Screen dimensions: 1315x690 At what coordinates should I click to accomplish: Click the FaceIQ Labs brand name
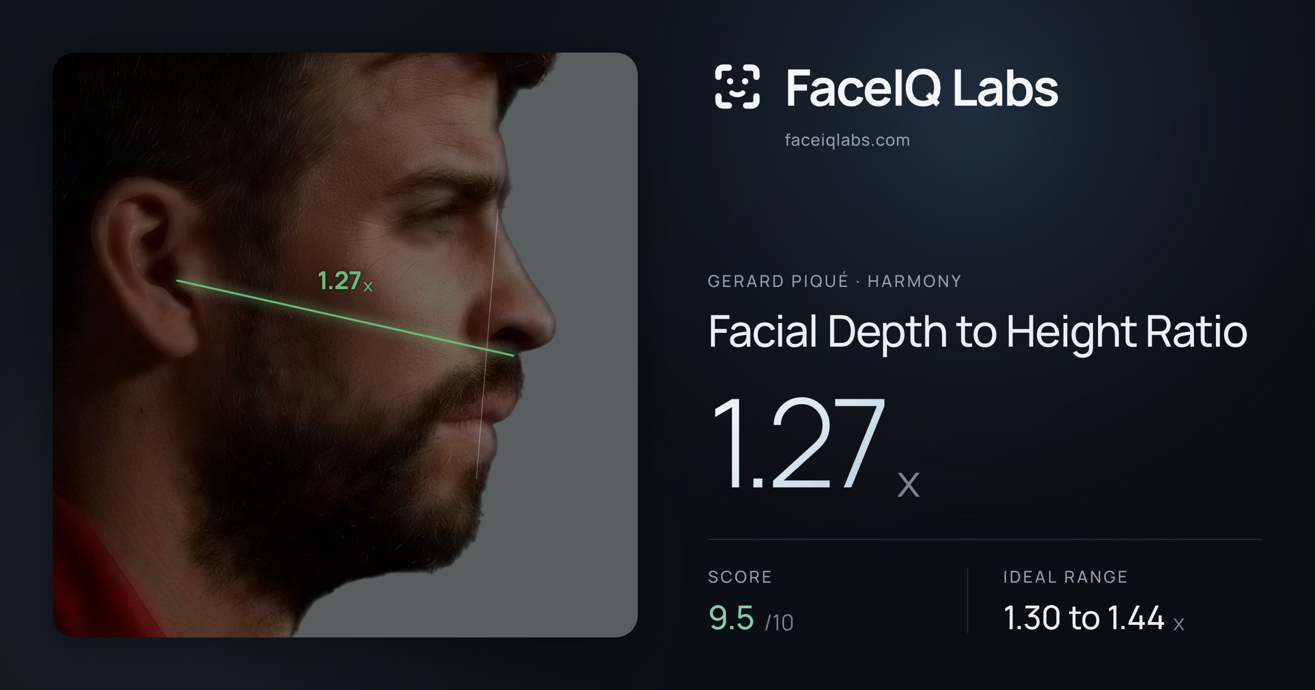922,88
